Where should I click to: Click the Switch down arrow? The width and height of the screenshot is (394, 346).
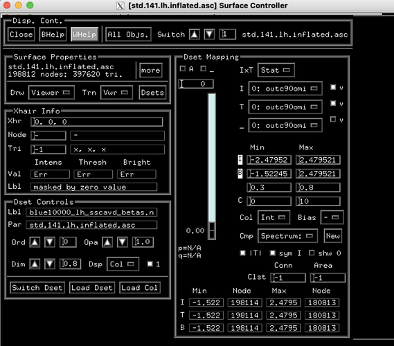pos(209,34)
